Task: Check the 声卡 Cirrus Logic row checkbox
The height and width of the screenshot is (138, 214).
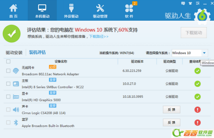Action: click(x=8, y=110)
